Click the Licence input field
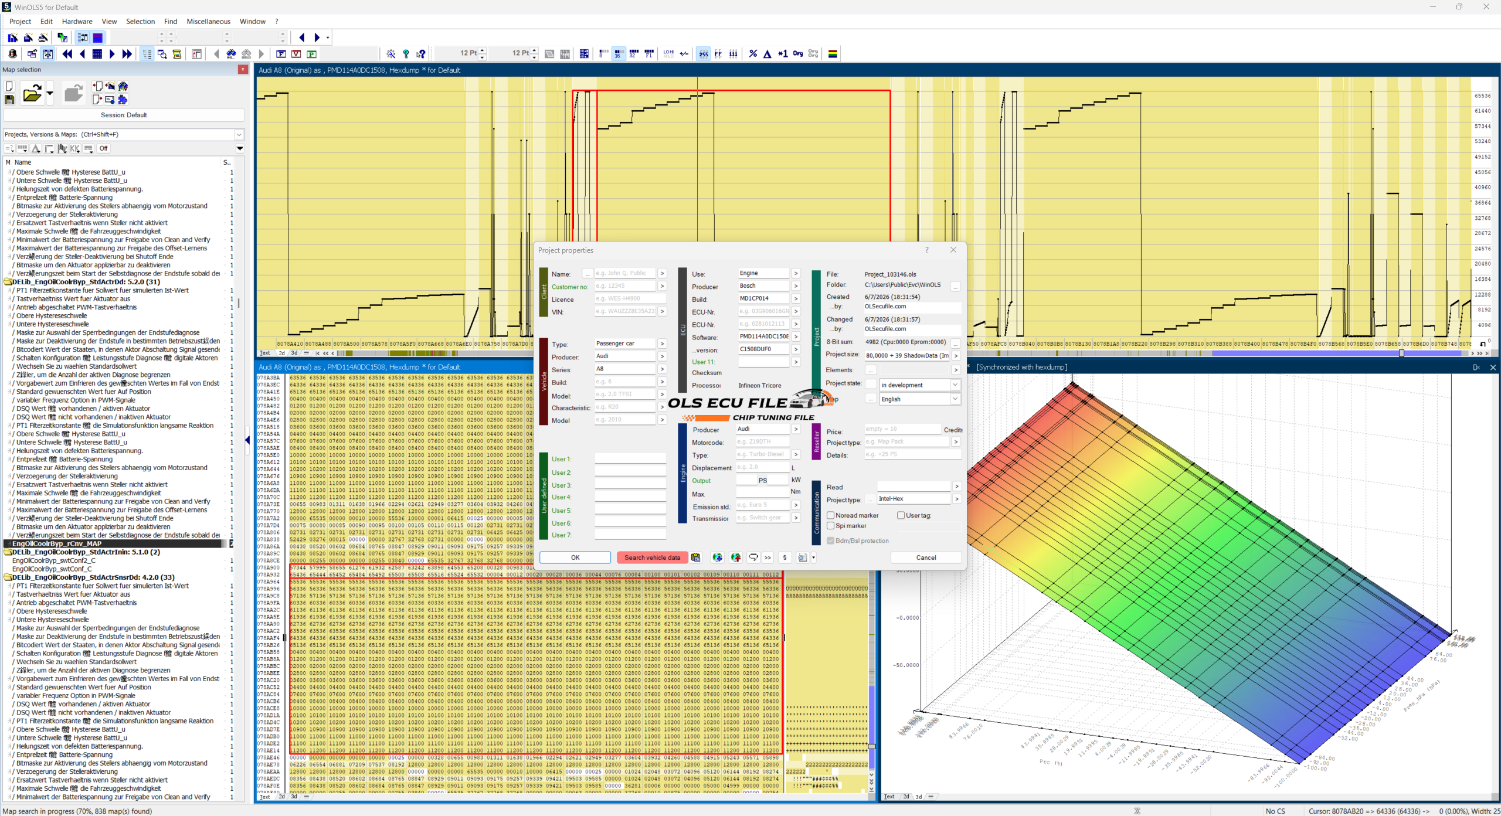This screenshot has height=816, width=1501. [x=630, y=298]
